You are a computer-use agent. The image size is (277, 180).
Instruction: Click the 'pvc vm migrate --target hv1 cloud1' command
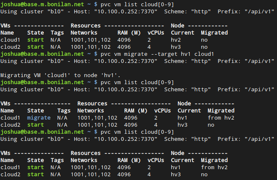click(x=156, y=54)
